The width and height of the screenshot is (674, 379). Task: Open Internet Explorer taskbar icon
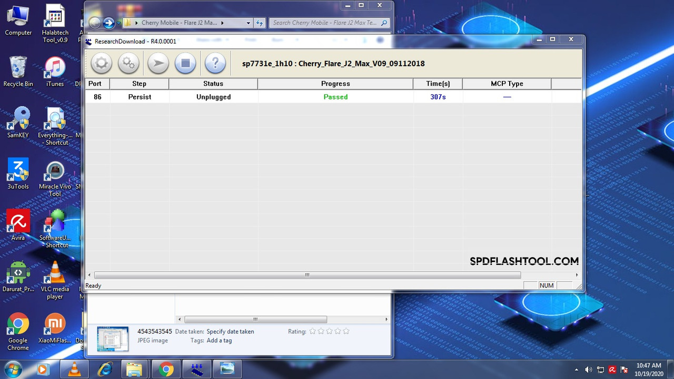(x=105, y=369)
